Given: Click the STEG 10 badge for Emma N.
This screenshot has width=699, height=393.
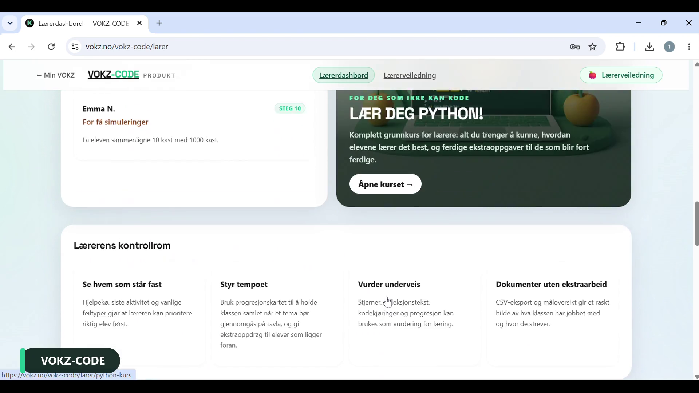Looking at the screenshot, I should coord(290,109).
